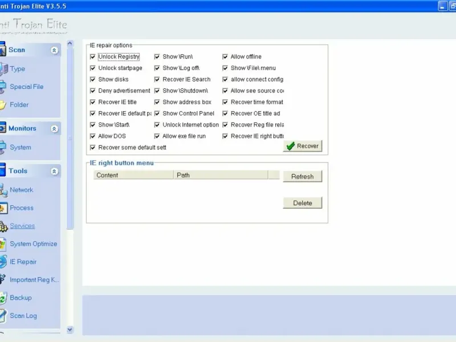Toggle Recover IE right button checkbox
The height and width of the screenshot is (342, 456).
(225, 136)
